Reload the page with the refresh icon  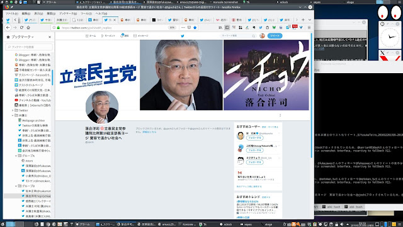point(21,28)
